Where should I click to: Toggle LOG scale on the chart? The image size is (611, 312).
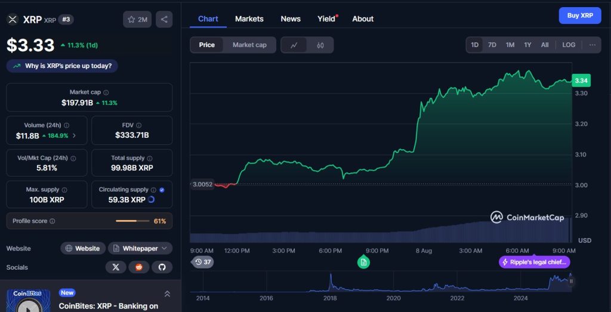pos(569,45)
